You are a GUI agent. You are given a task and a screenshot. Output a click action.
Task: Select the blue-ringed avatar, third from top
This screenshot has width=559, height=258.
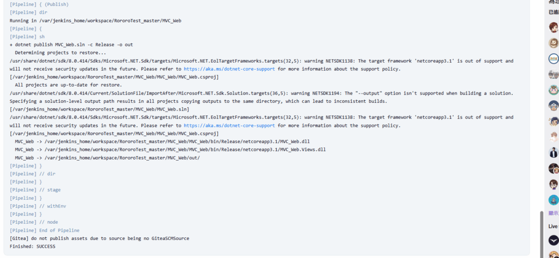point(553,59)
